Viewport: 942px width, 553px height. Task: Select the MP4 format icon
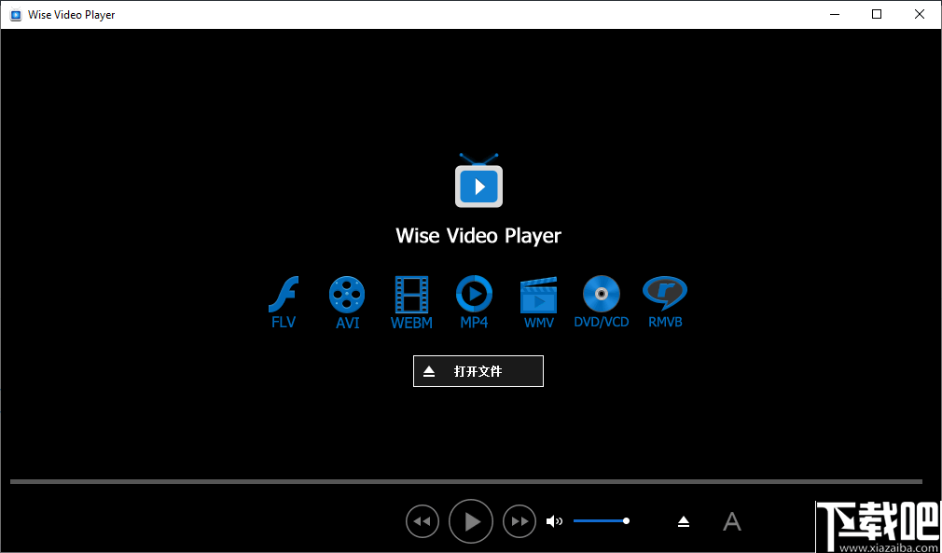pos(474,294)
